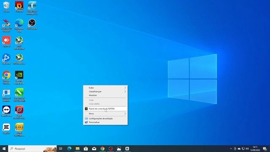Open Microsoft Edge from the taskbar
The width and height of the screenshot is (270, 152).
tap(69, 149)
